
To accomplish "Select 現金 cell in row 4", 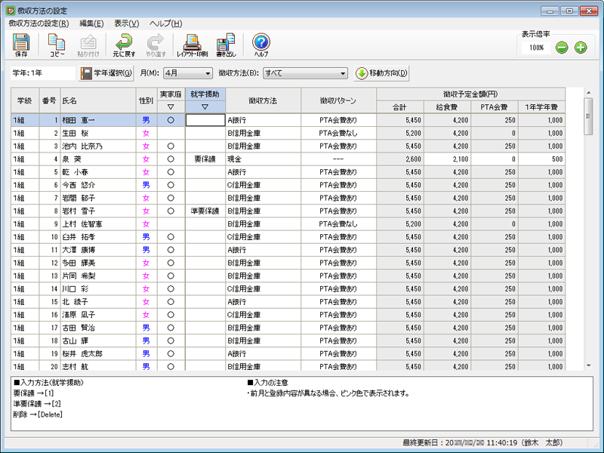I will [x=263, y=159].
